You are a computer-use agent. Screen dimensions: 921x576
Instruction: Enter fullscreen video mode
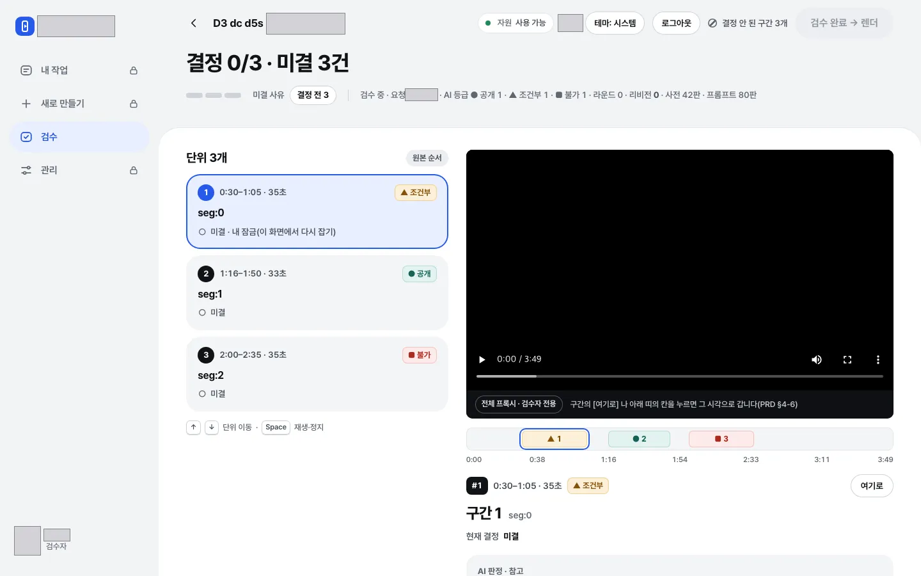tap(847, 360)
